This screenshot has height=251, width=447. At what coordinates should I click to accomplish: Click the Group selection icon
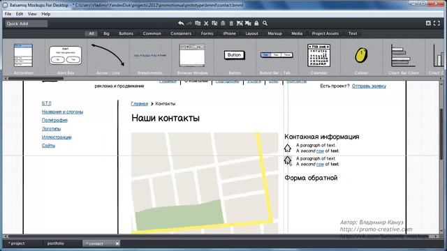pos(240,23)
